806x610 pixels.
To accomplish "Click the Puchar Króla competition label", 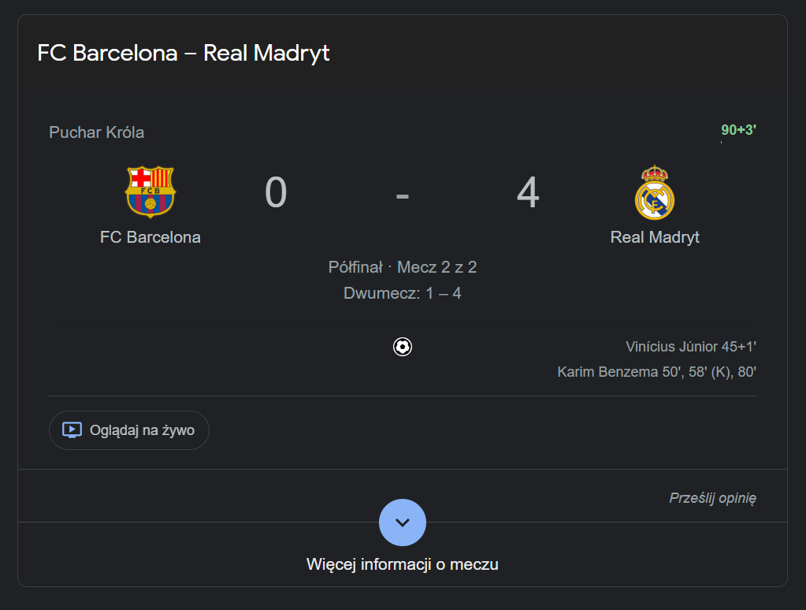I will [97, 132].
